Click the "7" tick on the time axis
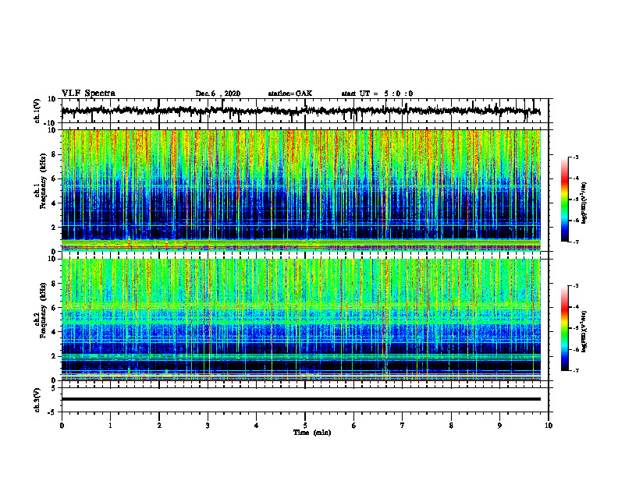The height and width of the screenshot is (477, 618). (x=403, y=426)
